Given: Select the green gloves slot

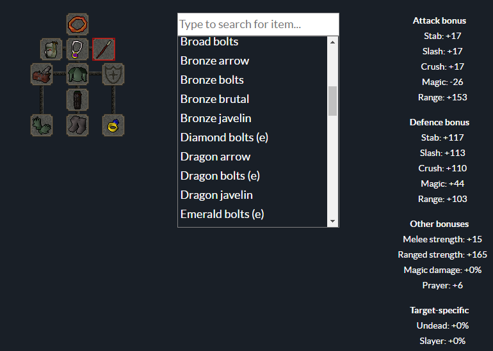Looking at the screenshot, I should [42, 125].
